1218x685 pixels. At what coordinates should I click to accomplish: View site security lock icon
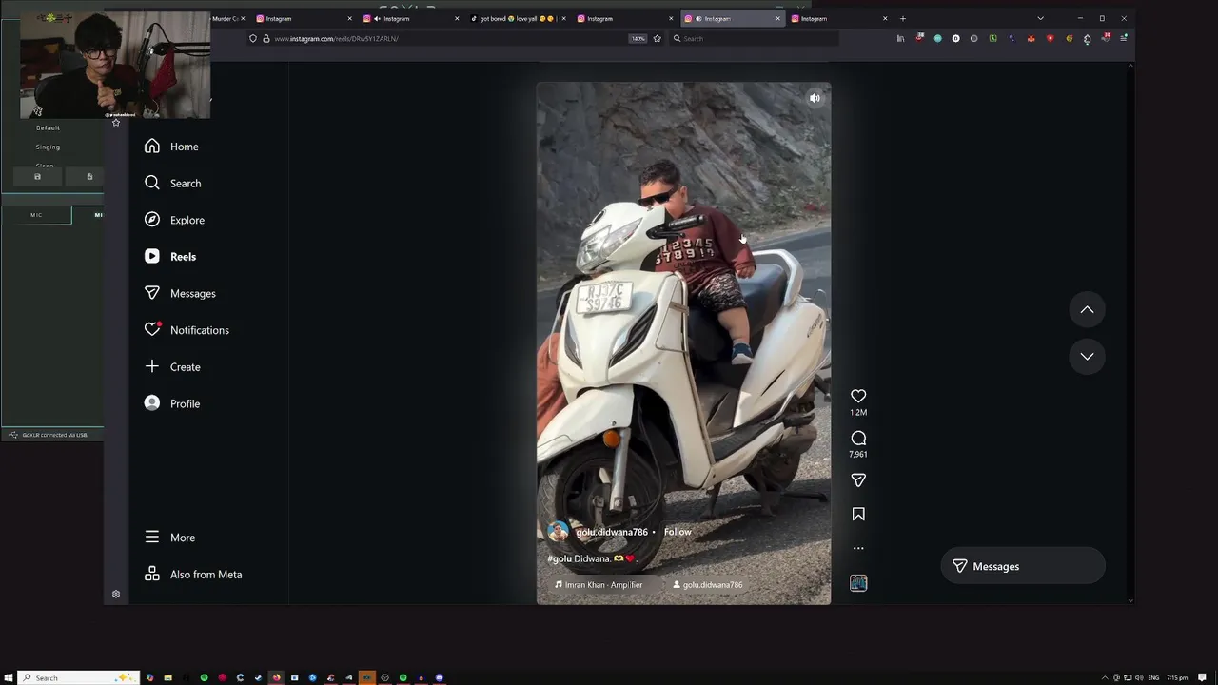coord(265,39)
